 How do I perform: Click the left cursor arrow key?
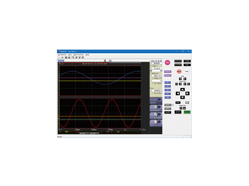click(178, 94)
